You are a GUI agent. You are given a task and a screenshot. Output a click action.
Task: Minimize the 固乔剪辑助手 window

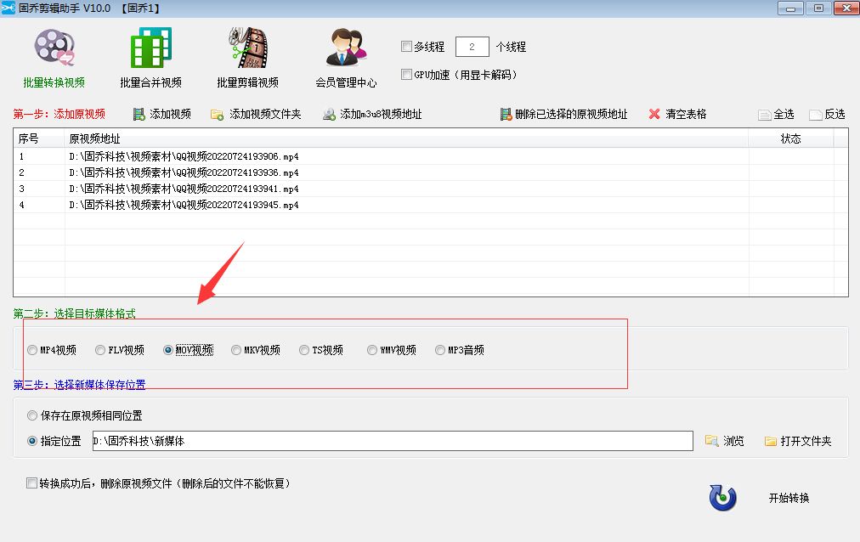[790, 8]
